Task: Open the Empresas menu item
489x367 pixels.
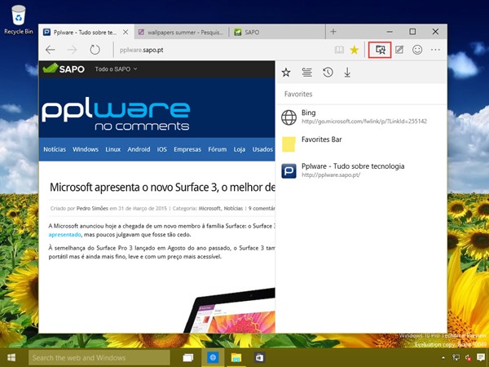Action: pyautogui.click(x=187, y=149)
